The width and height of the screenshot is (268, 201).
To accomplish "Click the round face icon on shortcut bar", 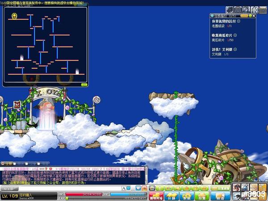I will [x=152, y=188].
